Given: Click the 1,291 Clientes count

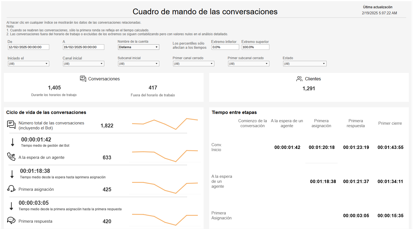Looking at the screenshot, I should (309, 89).
